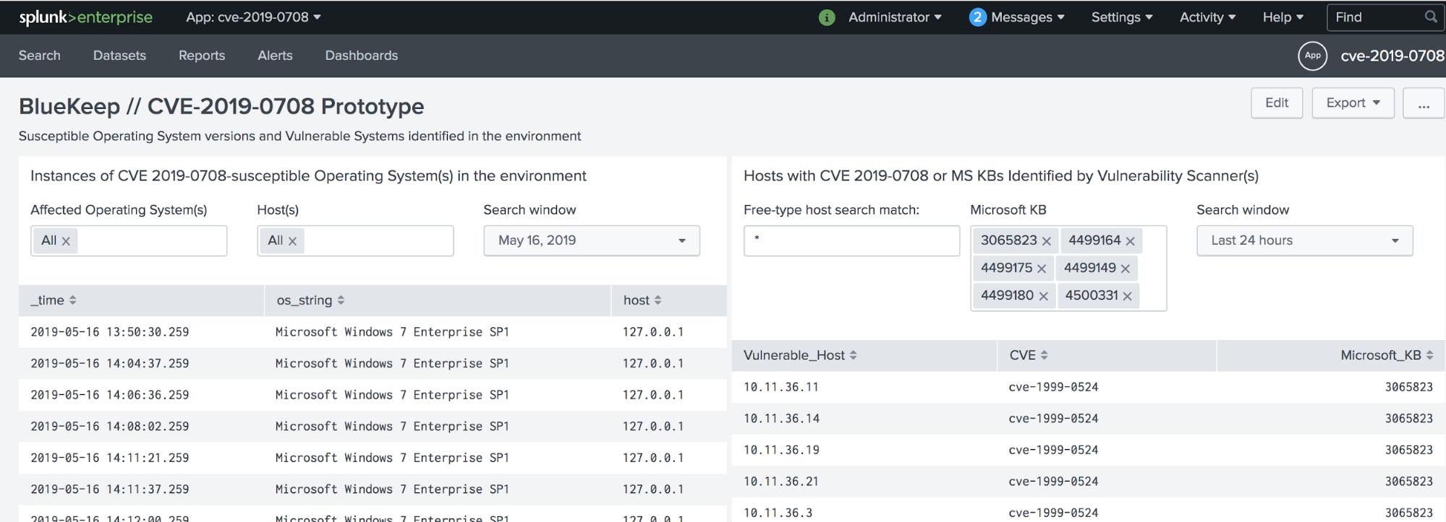This screenshot has width=1446, height=522.
Task: Click the cve-2019-0708 app name link
Action: 1392,56
